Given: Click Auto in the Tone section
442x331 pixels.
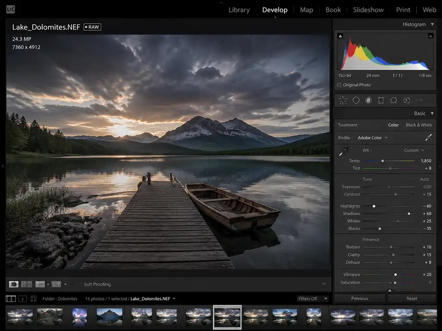Looking at the screenshot, I should coord(424,179).
